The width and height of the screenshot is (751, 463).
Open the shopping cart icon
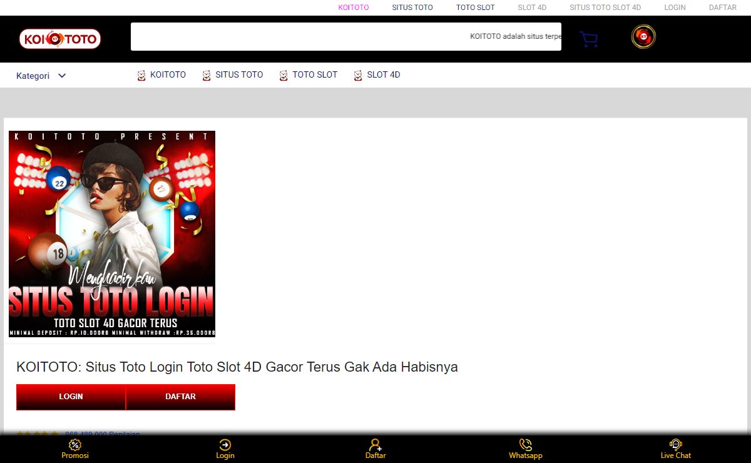[x=588, y=39]
